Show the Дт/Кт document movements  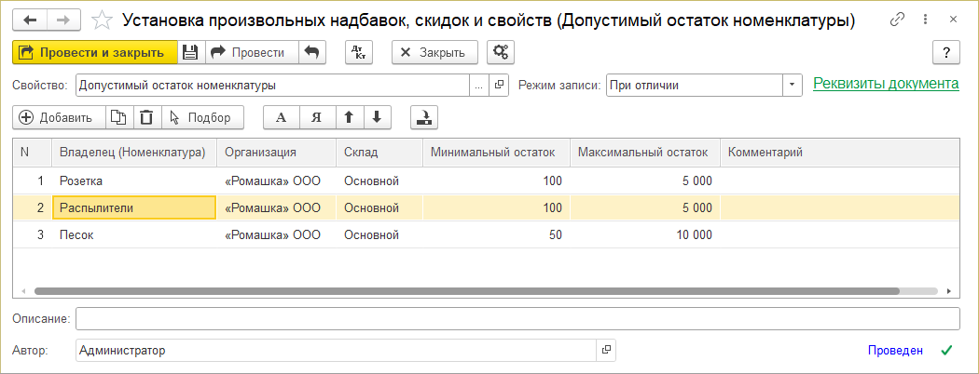[x=358, y=52]
